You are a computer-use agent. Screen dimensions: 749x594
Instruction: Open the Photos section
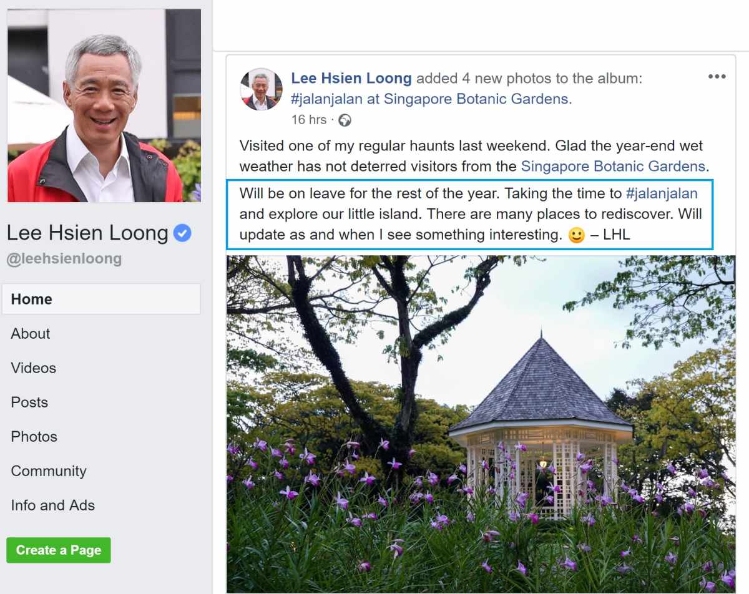[34, 436]
